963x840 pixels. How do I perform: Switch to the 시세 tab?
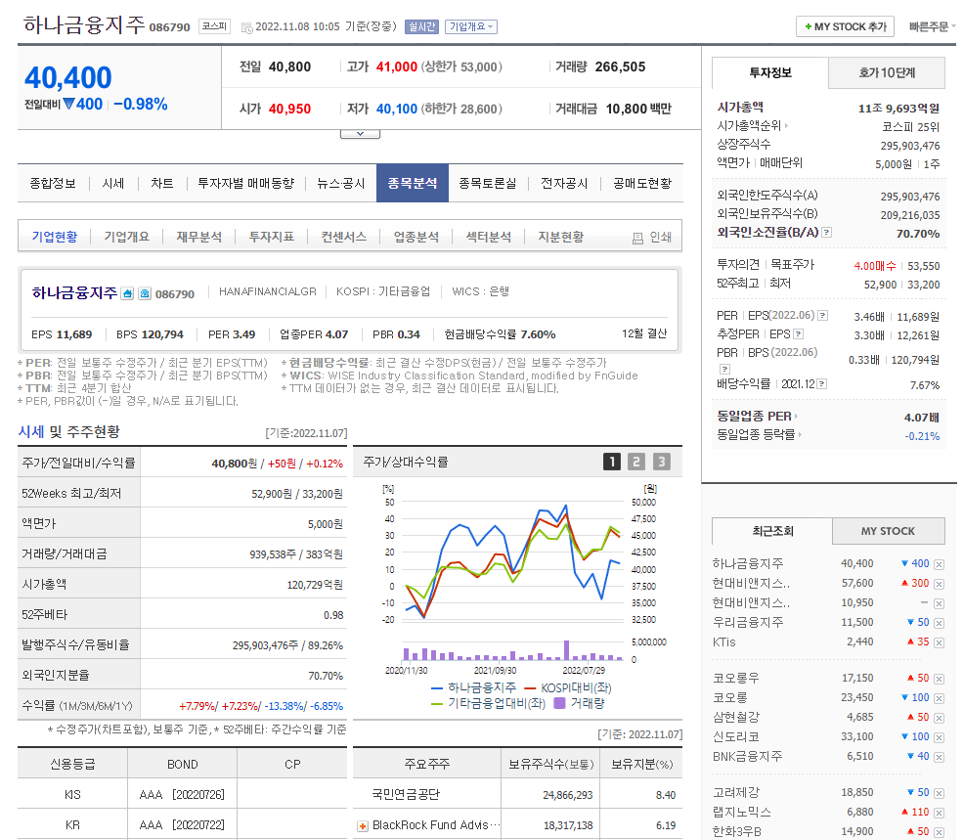[113, 183]
